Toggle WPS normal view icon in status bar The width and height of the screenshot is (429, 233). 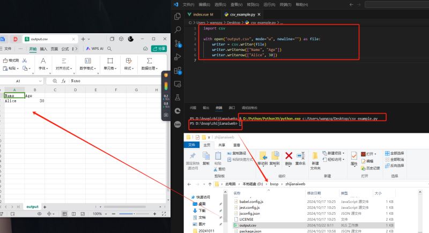[64, 214]
